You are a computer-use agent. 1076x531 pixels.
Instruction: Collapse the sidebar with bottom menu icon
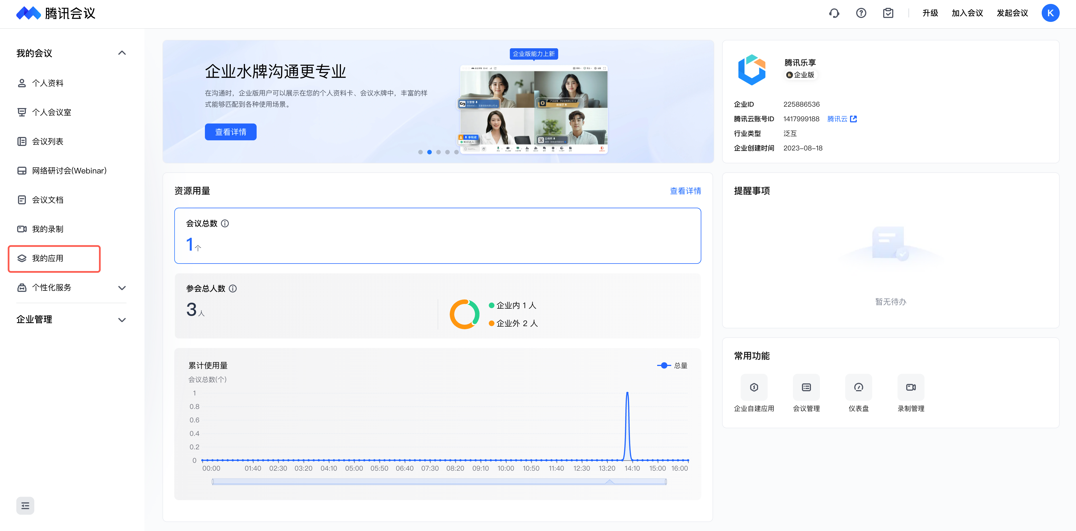pyautogui.click(x=25, y=505)
